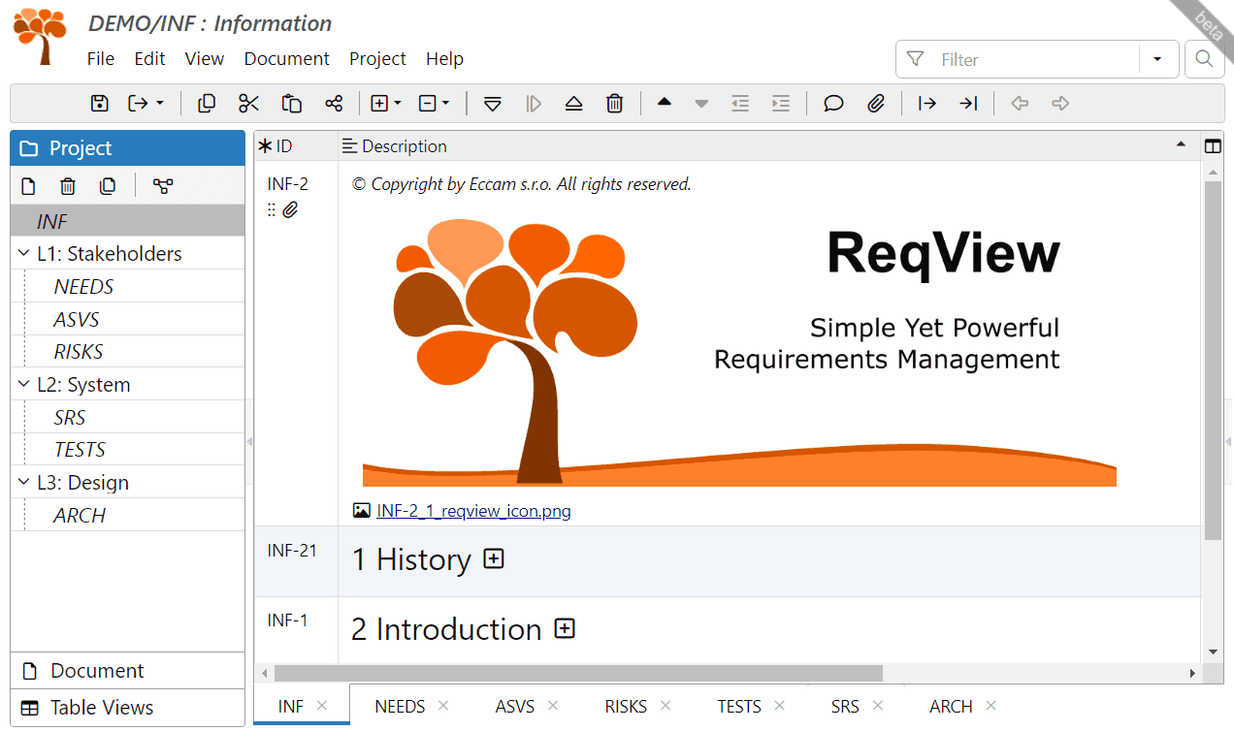Click the arrow-to-end-bar toolbar icon
The image size is (1234, 731).
(x=968, y=103)
